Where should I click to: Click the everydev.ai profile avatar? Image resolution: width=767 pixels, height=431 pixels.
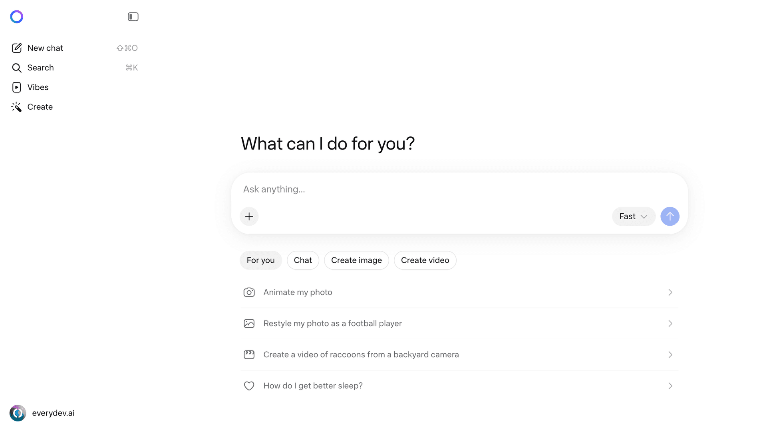coord(18,413)
